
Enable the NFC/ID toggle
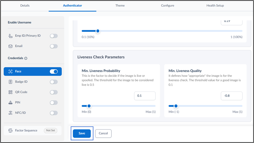54,113
